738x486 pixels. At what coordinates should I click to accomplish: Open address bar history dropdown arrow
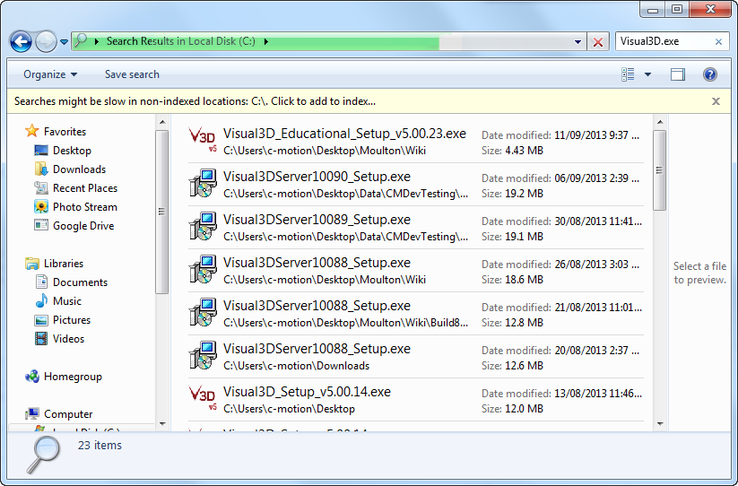578,42
